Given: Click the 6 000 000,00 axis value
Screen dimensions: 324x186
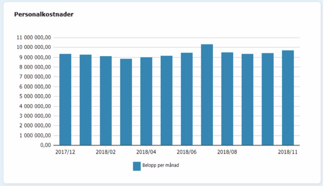Looking at the screenshot, I should coord(35,87).
